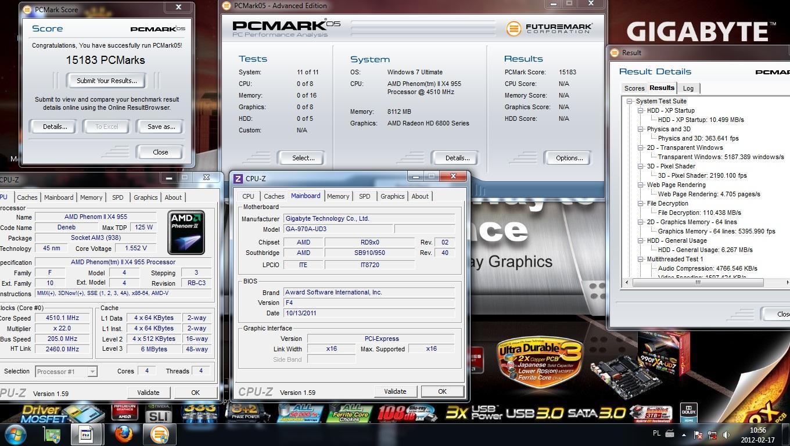Click the Show desktop strip at taskbar end
Viewport: 790px width, 446px height.
point(785,434)
